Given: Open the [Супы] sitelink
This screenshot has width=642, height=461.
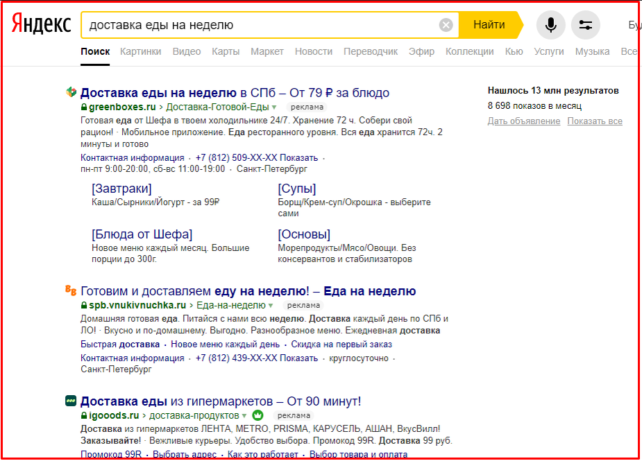Looking at the screenshot, I should click(x=297, y=189).
